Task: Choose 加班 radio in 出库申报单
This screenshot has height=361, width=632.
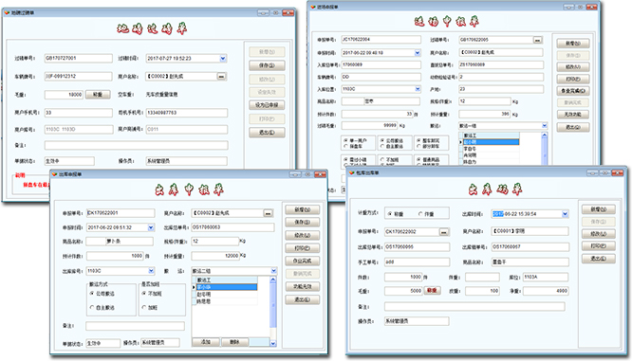Action: tap(144, 307)
